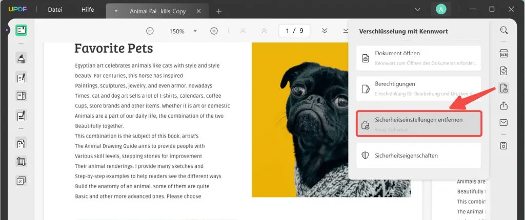Zoom out with minus button
The image size is (525, 220).
pyautogui.click(x=150, y=31)
